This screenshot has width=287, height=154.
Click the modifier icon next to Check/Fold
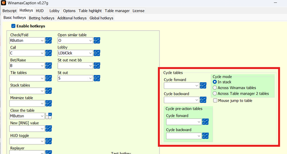tap(48, 41)
